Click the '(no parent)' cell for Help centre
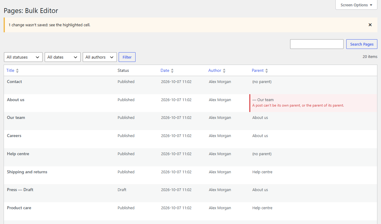This screenshot has width=381, height=224. tap(262, 154)
